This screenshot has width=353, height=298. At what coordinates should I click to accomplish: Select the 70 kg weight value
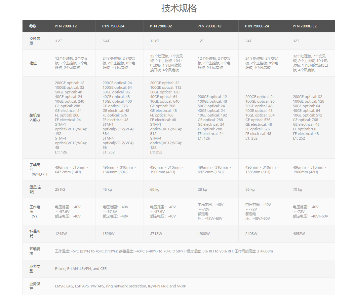tap(297, 189)
